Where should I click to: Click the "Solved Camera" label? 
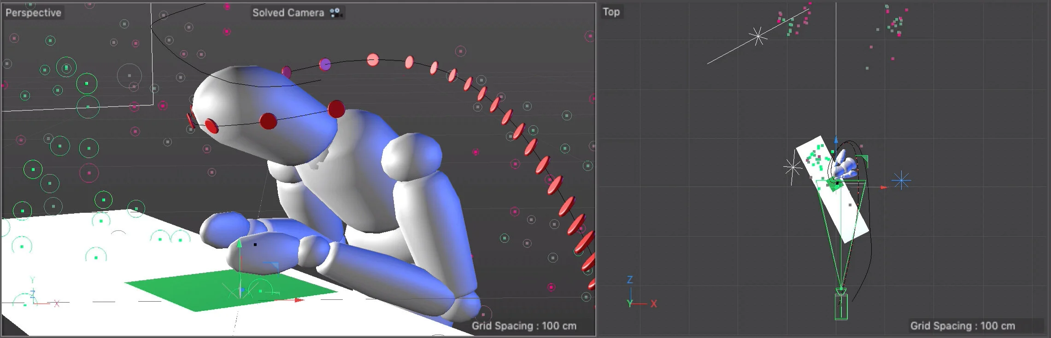(288, 13)
